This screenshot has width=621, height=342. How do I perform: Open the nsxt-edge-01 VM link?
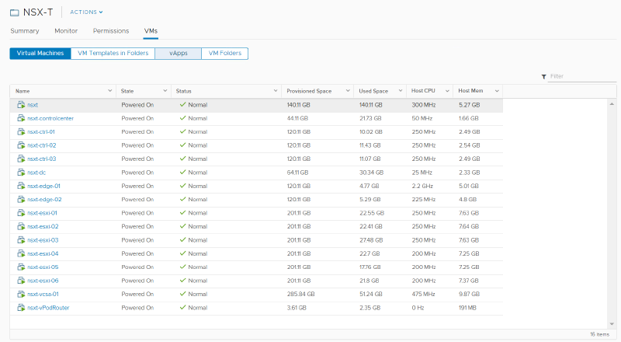coord(43,186)
